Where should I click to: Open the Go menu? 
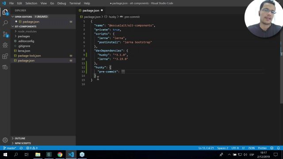click(x=52, y=3)
